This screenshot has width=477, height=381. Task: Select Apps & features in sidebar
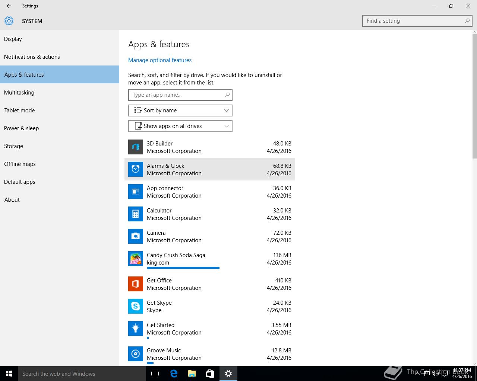60,75
